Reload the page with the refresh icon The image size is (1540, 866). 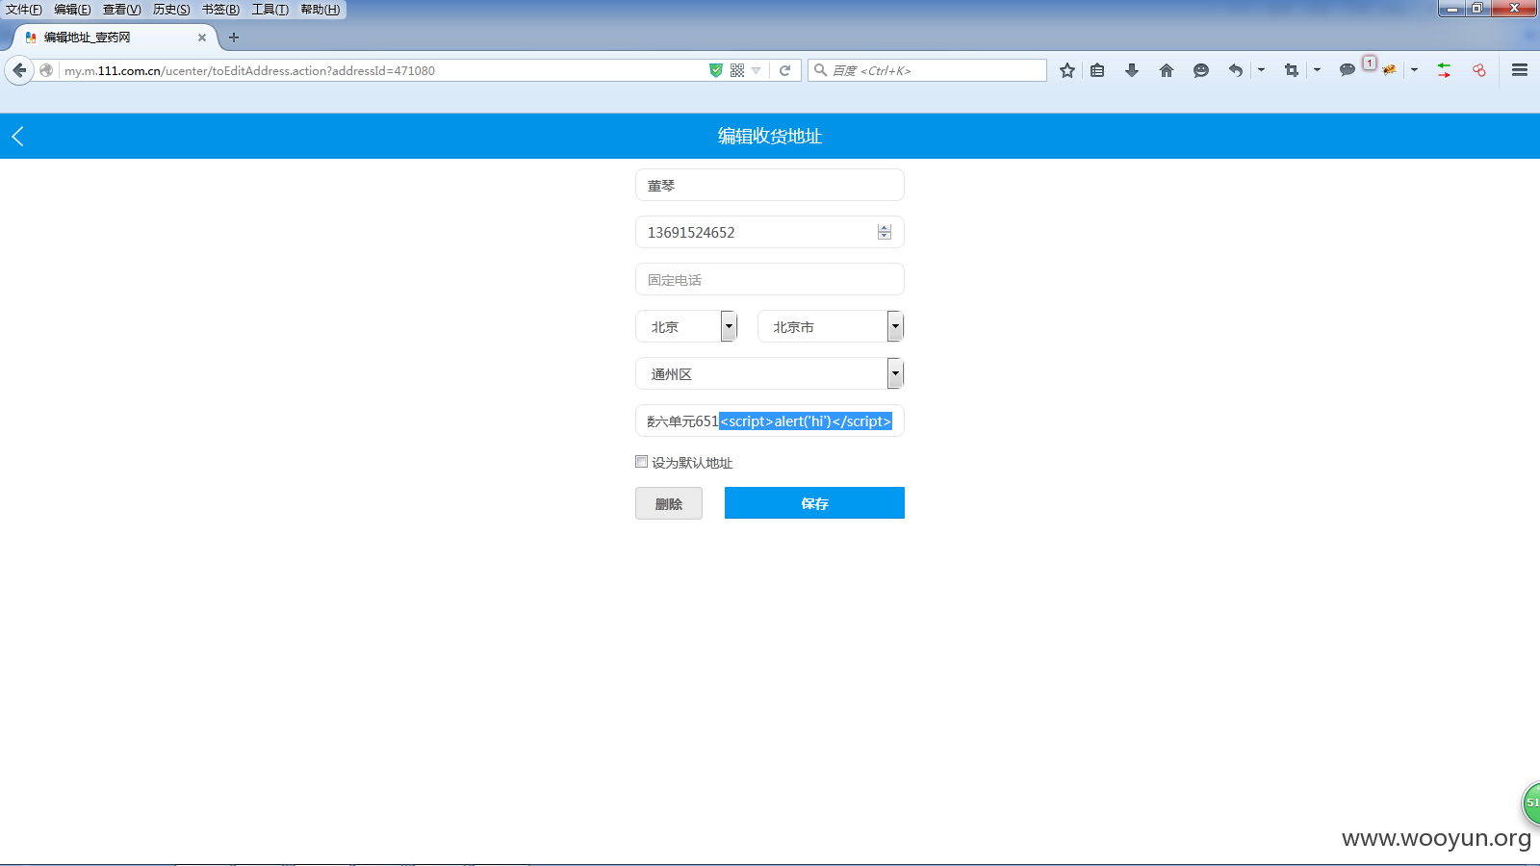click(785, 70)
